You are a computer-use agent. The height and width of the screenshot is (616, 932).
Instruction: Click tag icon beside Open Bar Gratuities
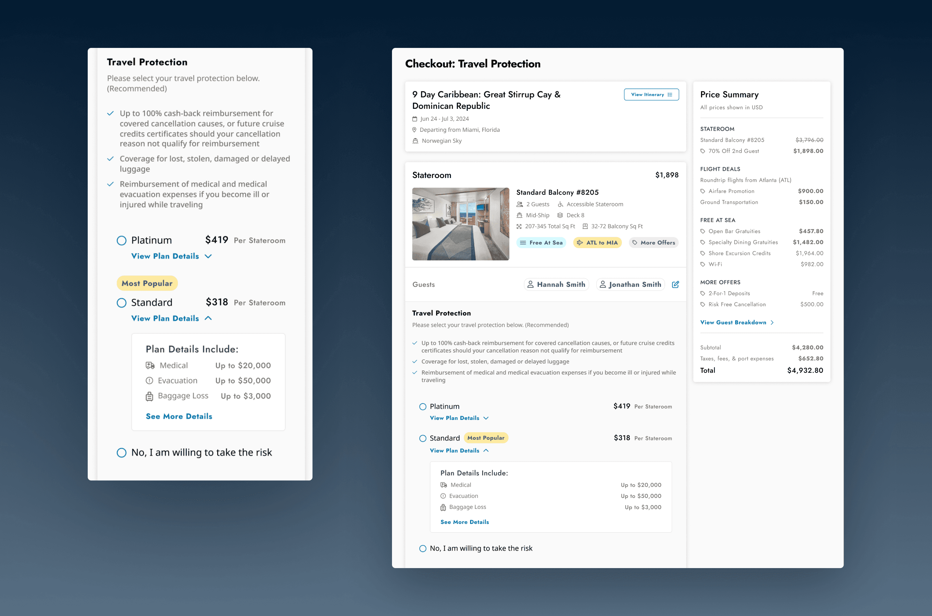tap(703, 231)
